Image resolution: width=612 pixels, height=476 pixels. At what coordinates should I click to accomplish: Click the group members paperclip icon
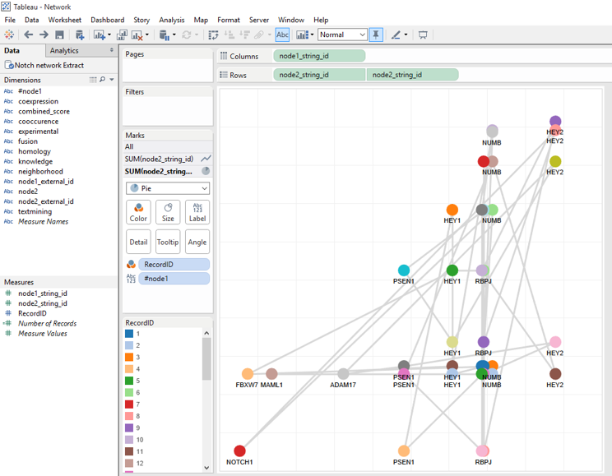(259, 35)
